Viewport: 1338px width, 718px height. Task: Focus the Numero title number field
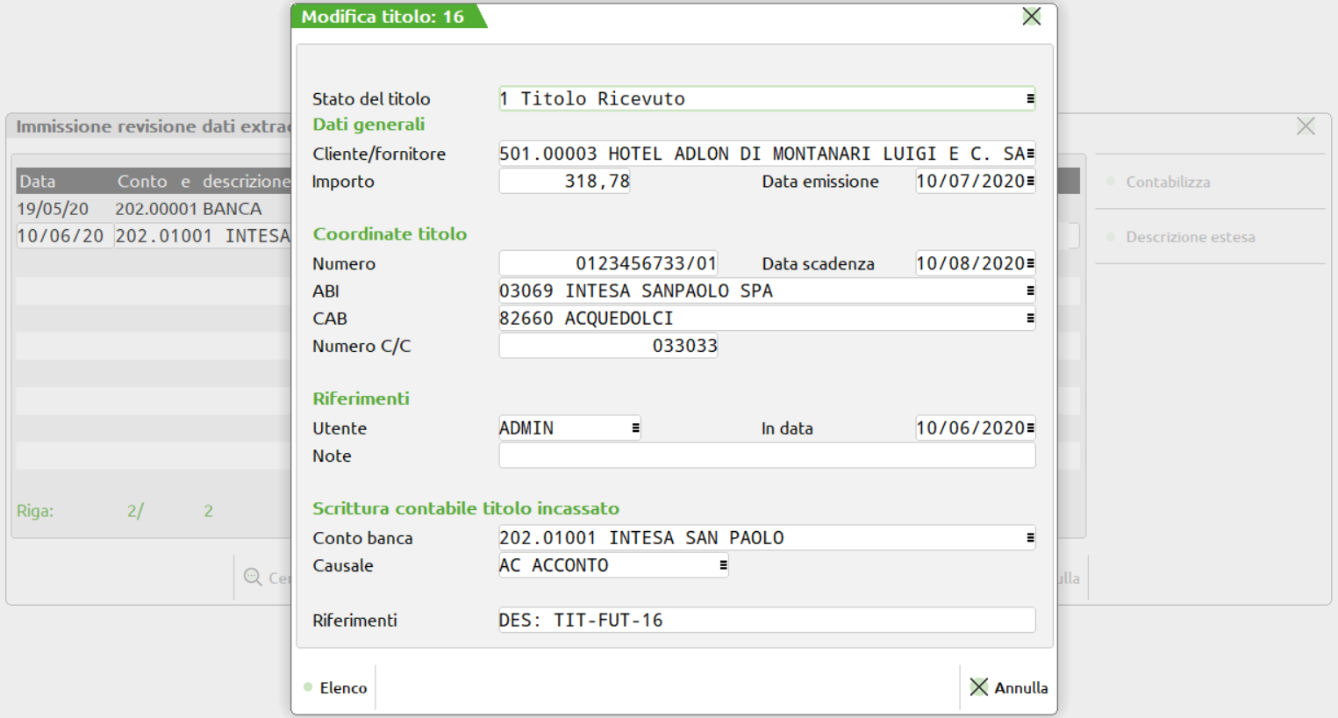coord(608,263)
